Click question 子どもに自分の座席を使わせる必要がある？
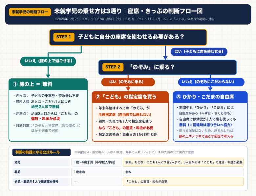 [x=131, y=37]
